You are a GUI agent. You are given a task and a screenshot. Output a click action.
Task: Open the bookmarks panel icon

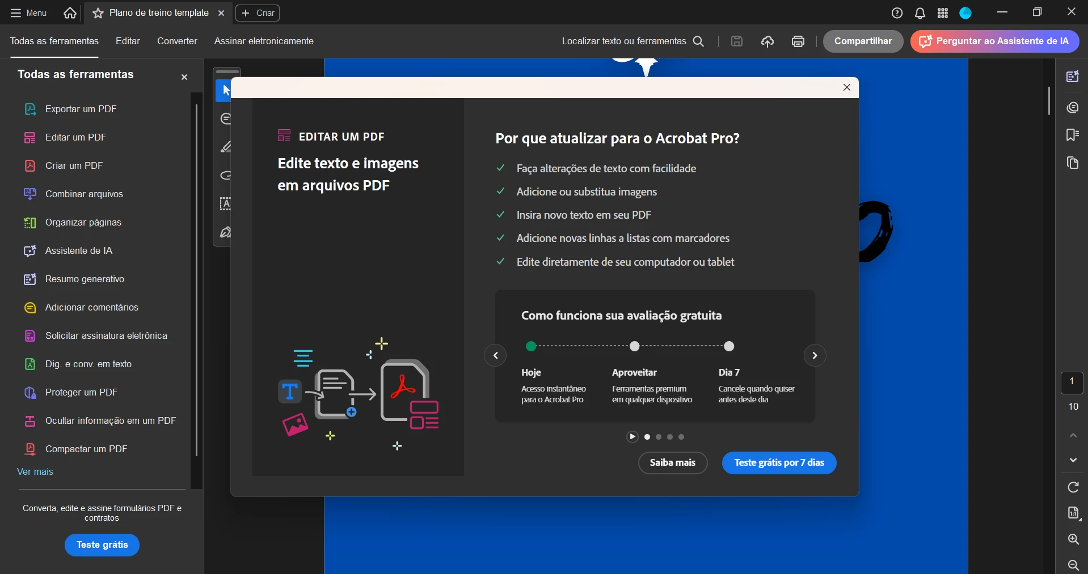coord(1072,135)
